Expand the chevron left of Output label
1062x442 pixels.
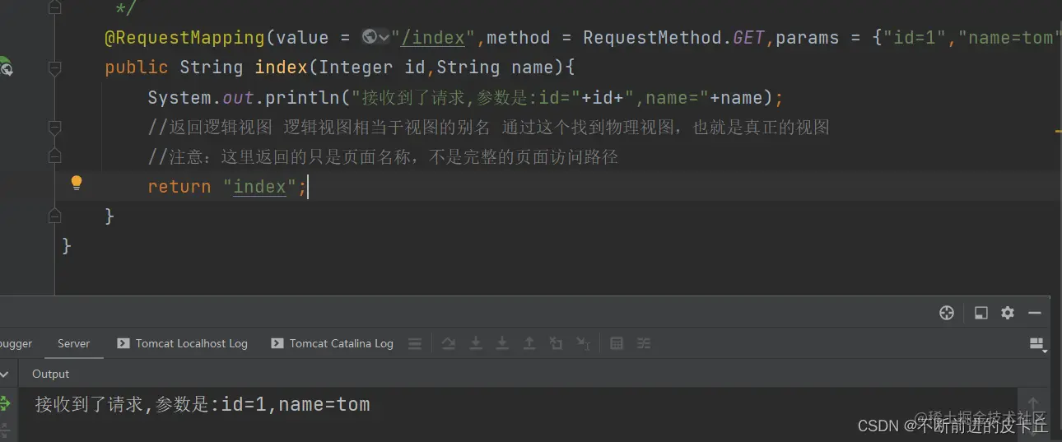(x=4, y=374)
